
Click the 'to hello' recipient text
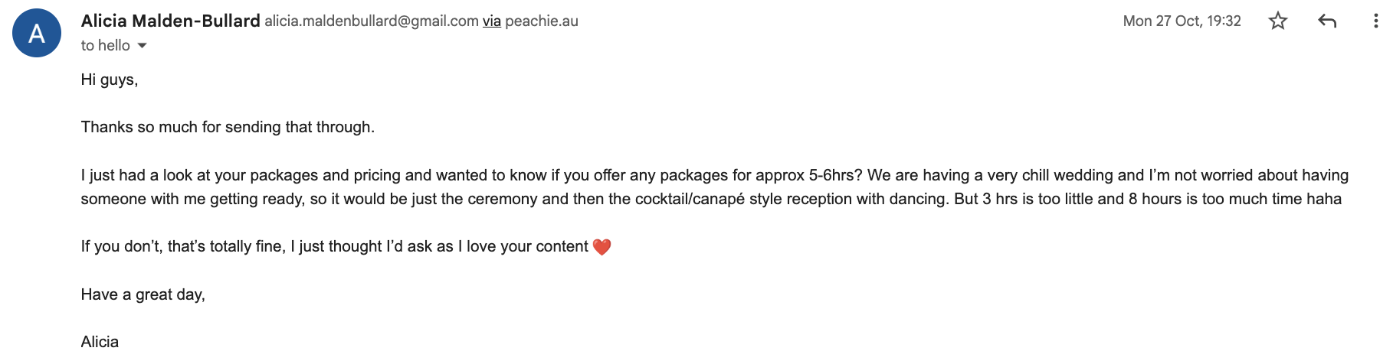tap(106, 46)
